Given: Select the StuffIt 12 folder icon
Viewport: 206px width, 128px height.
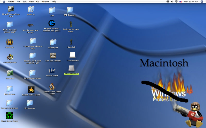Looking at the screenshot, I should [31, 9].
